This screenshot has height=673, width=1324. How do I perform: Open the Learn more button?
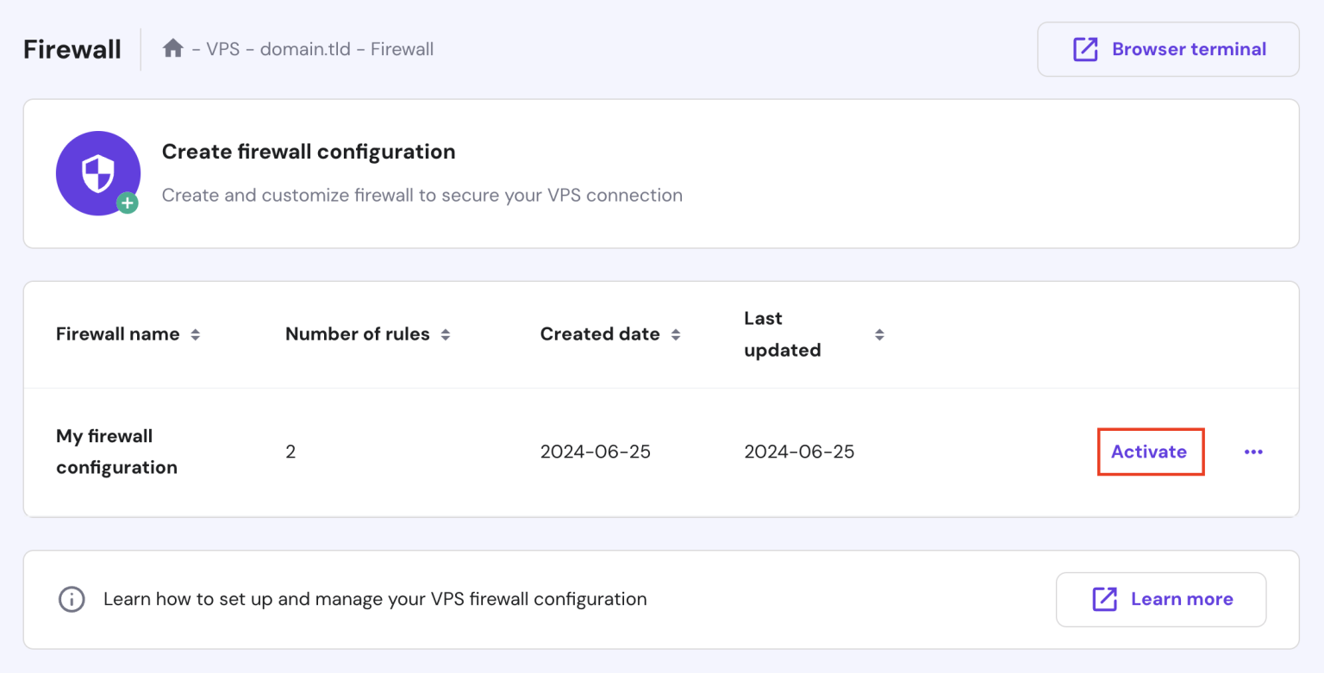tap(1161, 599)
